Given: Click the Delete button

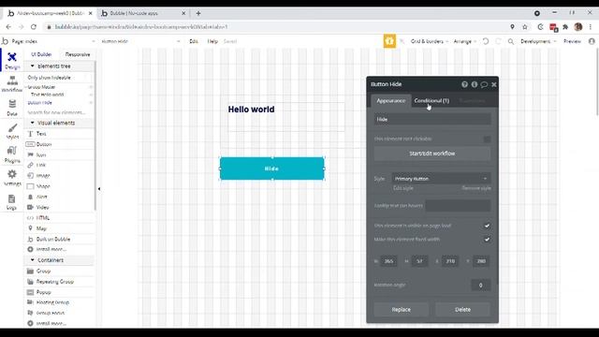Looking at the screenshot, I should (462, 310).
